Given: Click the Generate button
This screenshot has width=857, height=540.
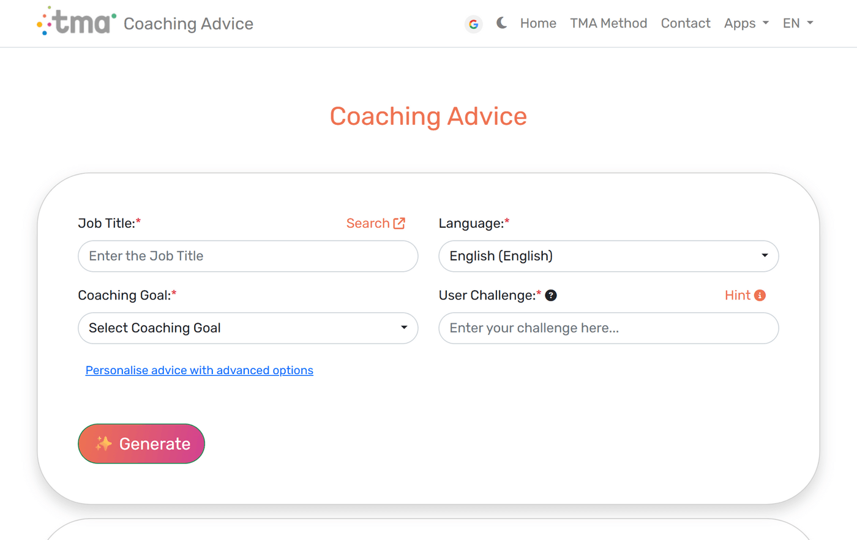Looking at the screenshot, I should click(141, 443).
